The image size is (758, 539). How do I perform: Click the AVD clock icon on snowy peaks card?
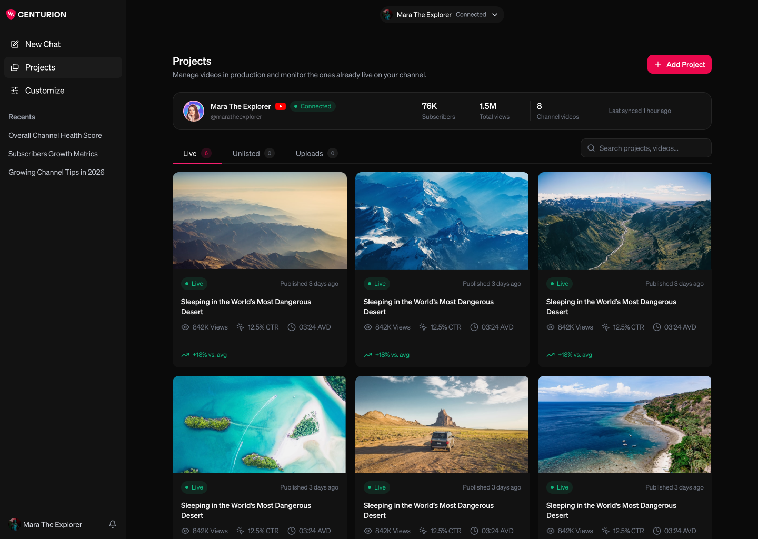click(474, 327)
